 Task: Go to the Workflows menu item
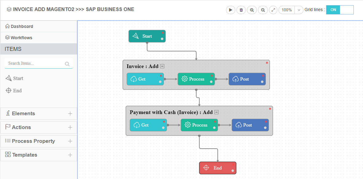(x=21, y=38)
